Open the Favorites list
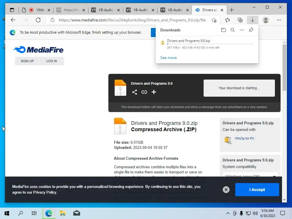Image resolution: width=292 pixels, height=219 pixels. (227, 20)
